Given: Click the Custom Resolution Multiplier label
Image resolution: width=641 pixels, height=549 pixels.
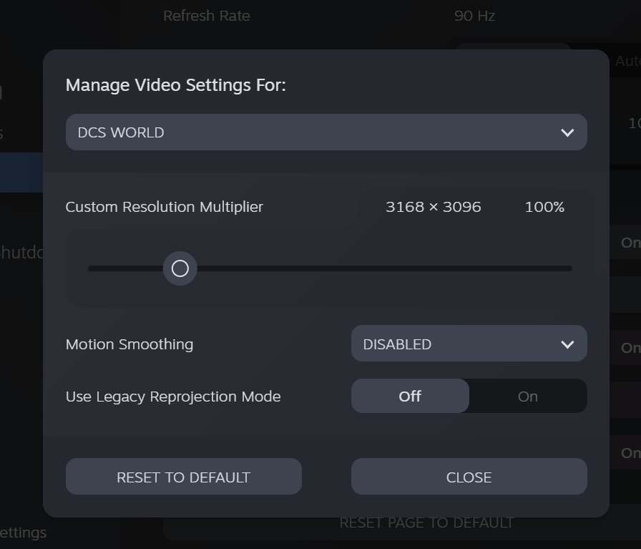Looking at the screenshot, I should pyautogui.click(x=165, y=207).
